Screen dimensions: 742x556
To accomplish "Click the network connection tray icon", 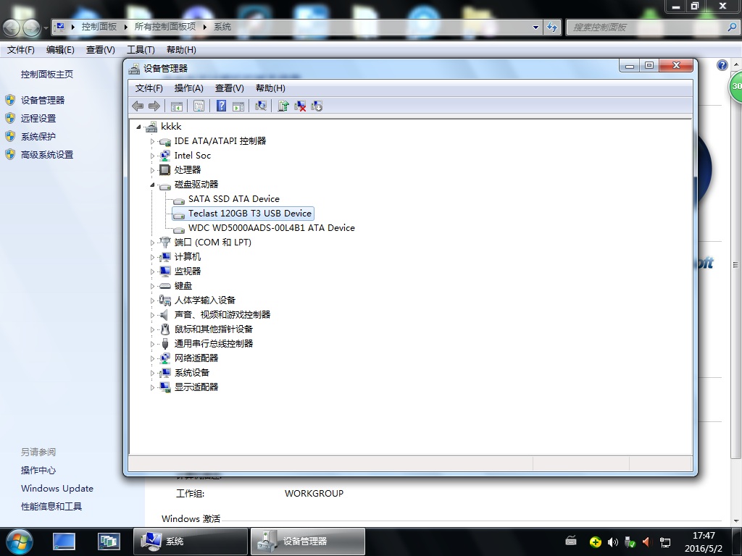I will coord(665,542).
